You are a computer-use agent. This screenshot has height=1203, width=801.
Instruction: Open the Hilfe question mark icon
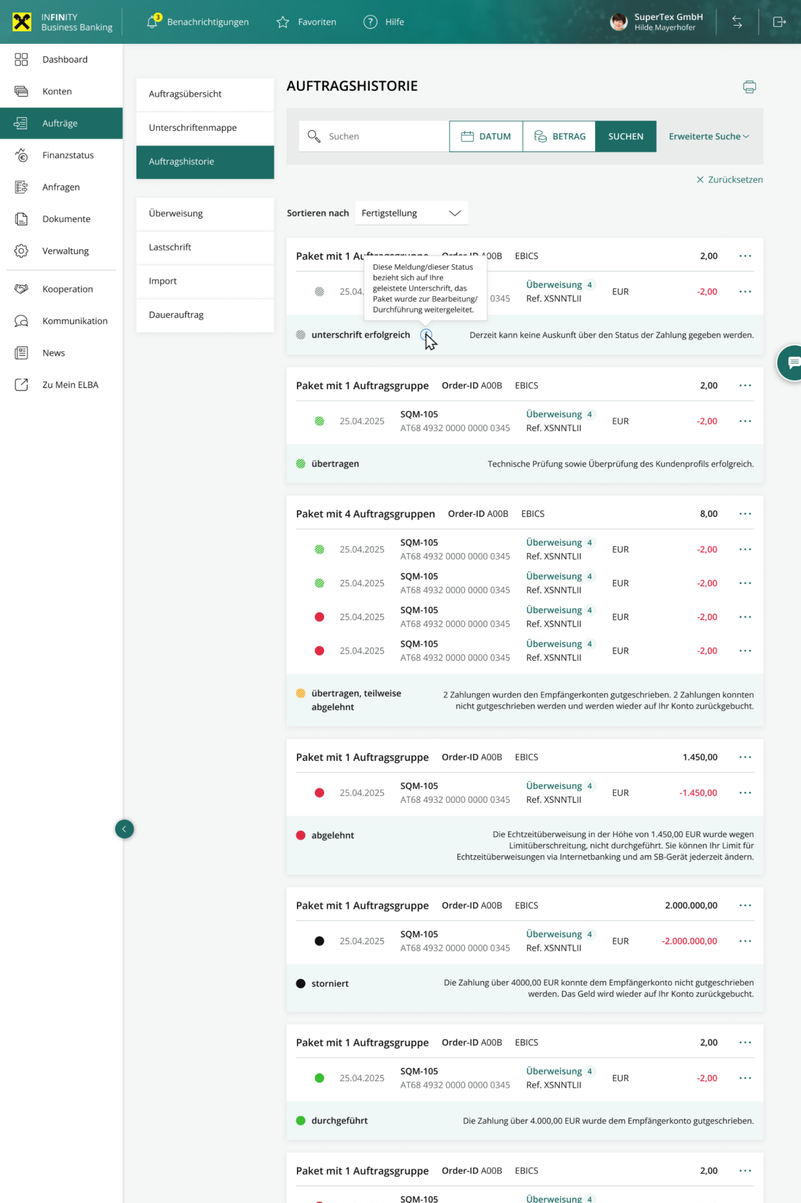tap(370, 22)
